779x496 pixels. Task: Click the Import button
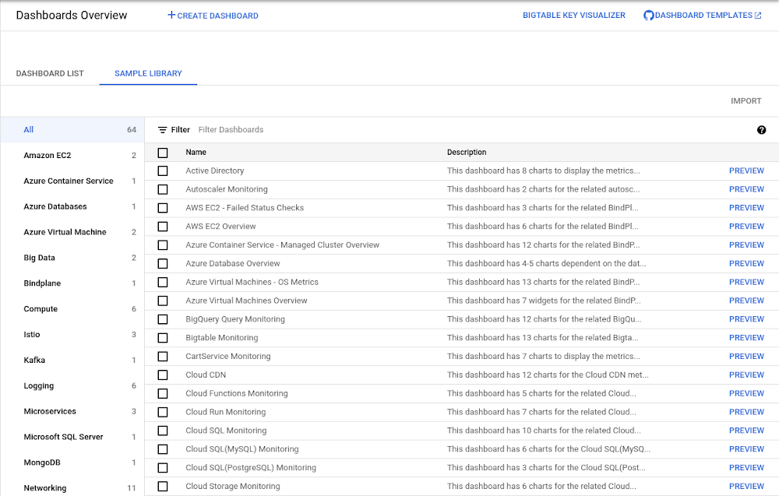click(746, 101)
